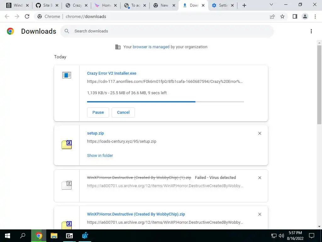Open the blue robot app on taskbar
322x242 pixels.
(85, 236)
